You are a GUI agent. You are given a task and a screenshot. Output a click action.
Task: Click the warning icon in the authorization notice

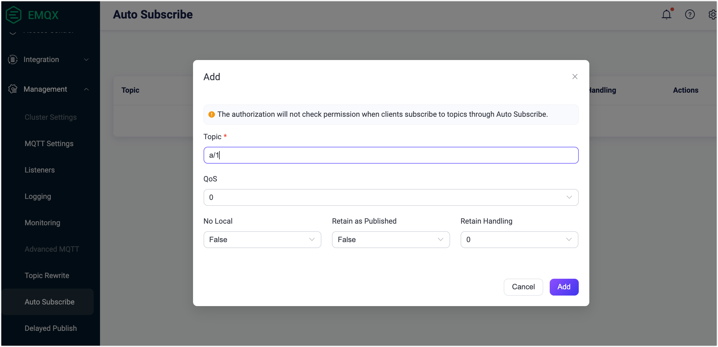pos(212,114)
